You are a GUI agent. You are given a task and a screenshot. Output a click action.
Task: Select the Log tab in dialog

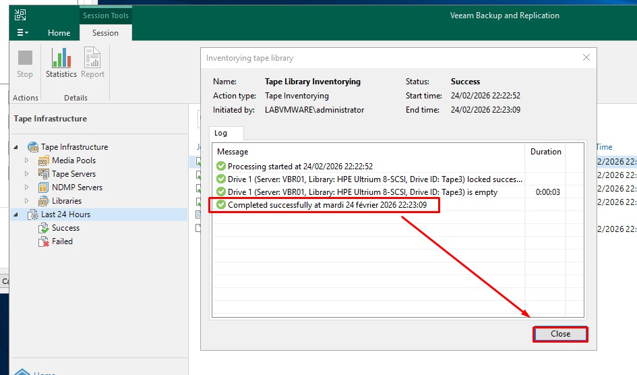pos(222,133)
